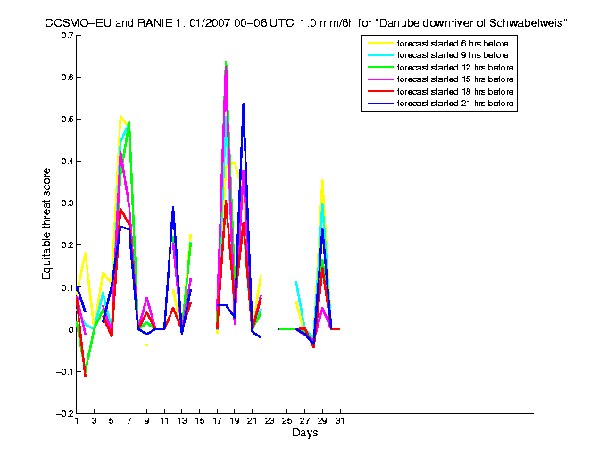Click the red legend line sample
The width and height of the screenshot is (589, 464).
pos(380,92)
